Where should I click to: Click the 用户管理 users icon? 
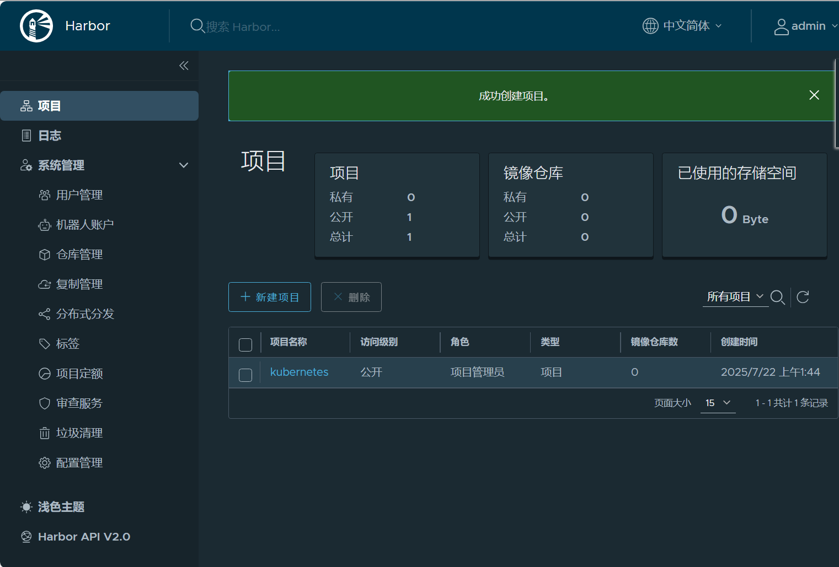[45, 195]
